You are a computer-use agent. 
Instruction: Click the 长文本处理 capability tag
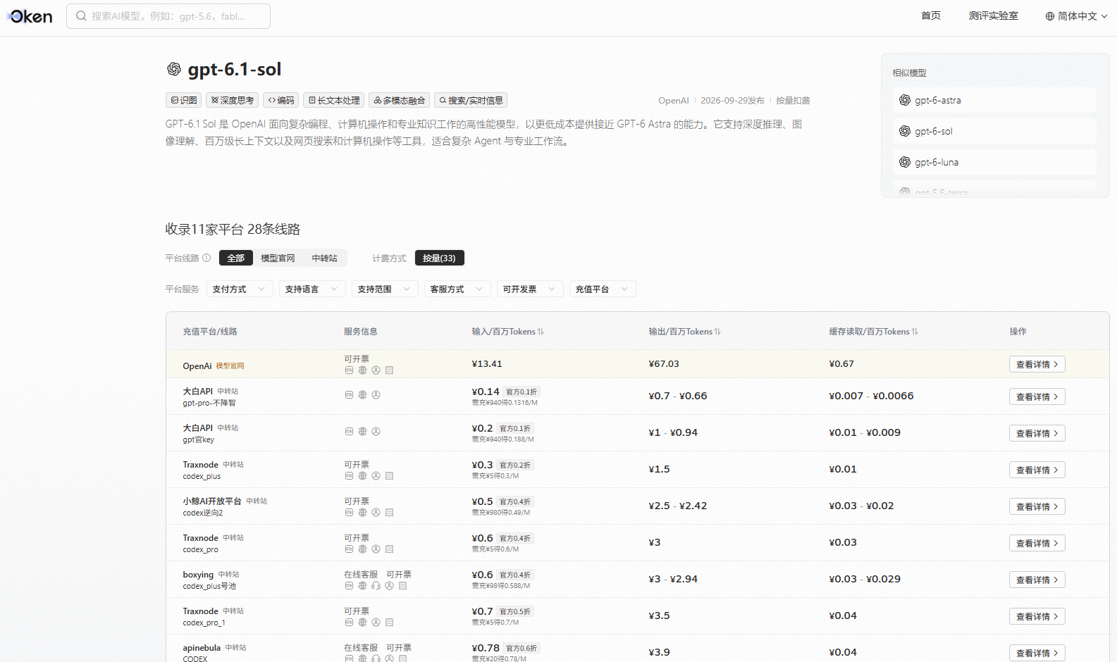(334, 100)
